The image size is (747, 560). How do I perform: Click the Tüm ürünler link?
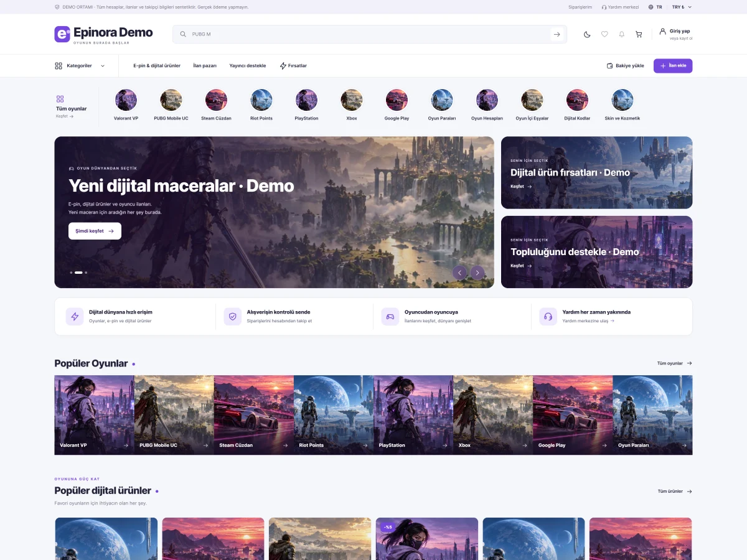click(675, 492)
